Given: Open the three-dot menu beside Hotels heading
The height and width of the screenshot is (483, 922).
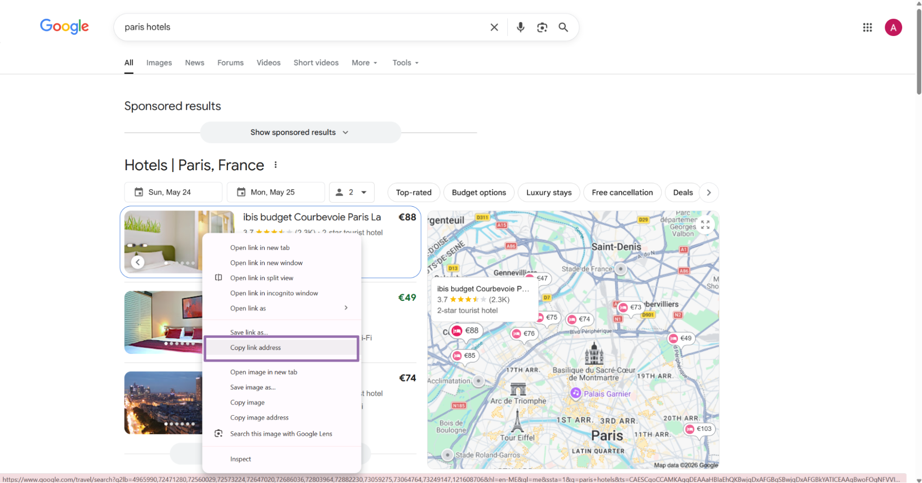Looking at the screenshot, I should [x=275, y=165].
